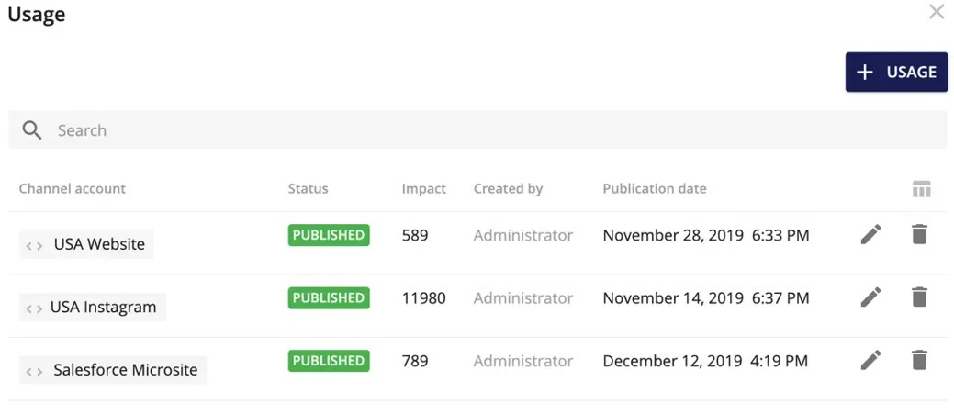Delete the Salesforce Microsite usage entry
This screenshot has width=954, height=415.
[919, 360]
